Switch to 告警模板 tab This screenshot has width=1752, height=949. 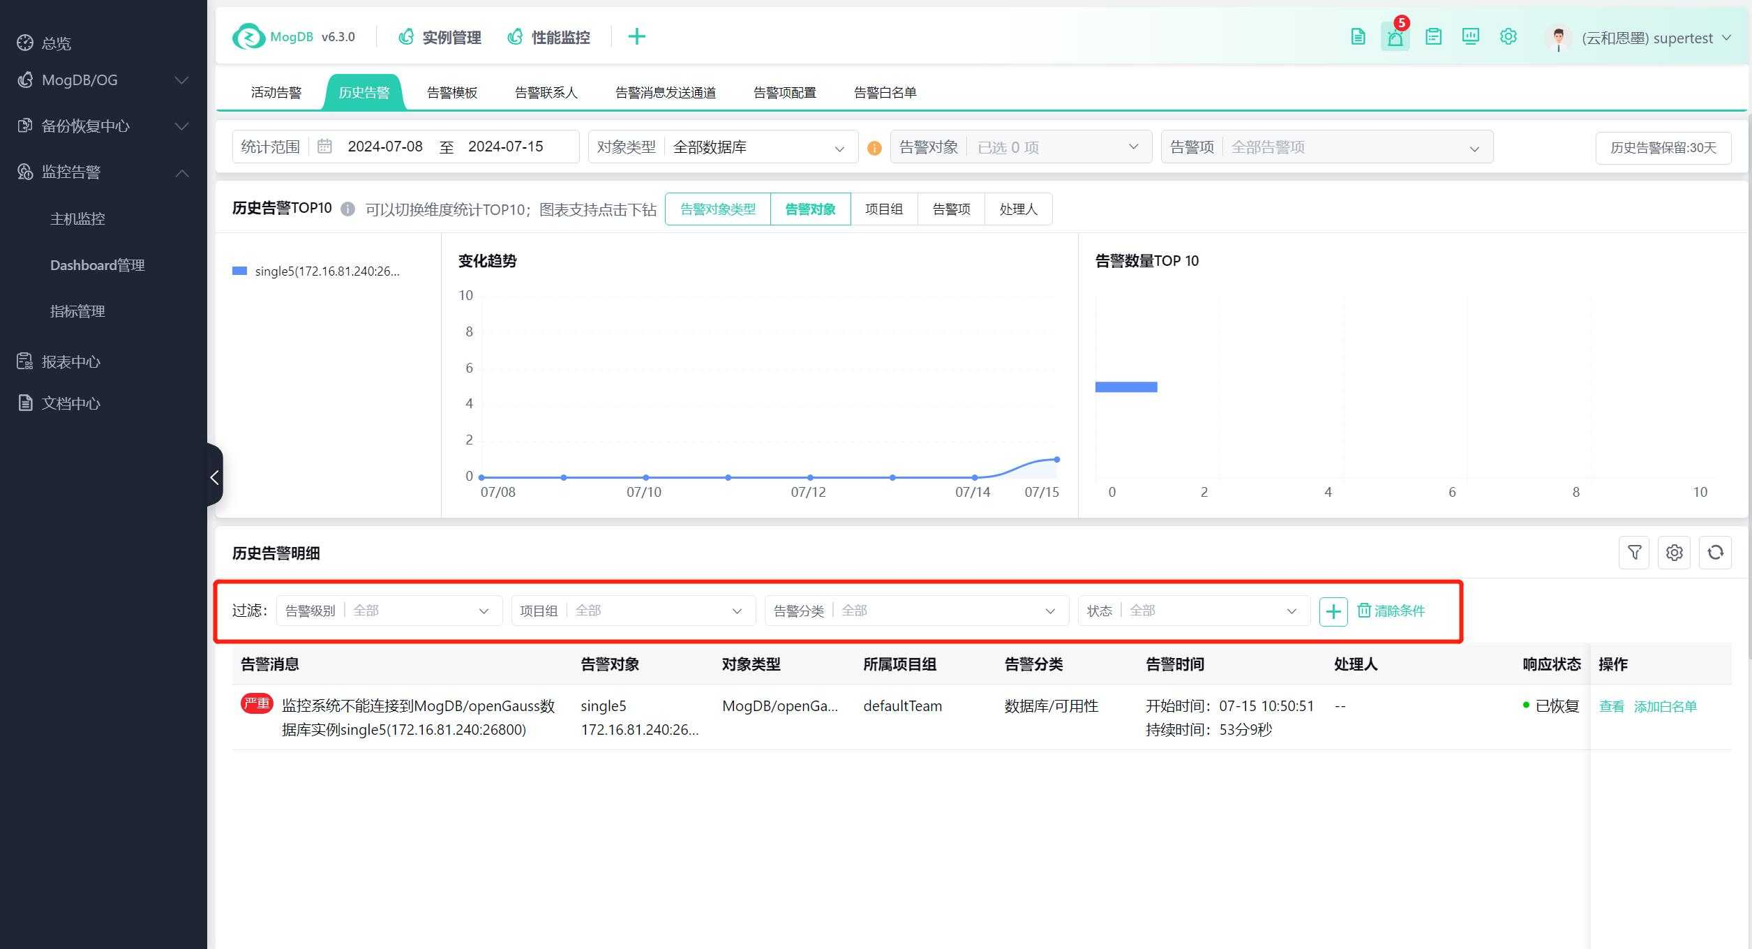[x=452, y=93]
